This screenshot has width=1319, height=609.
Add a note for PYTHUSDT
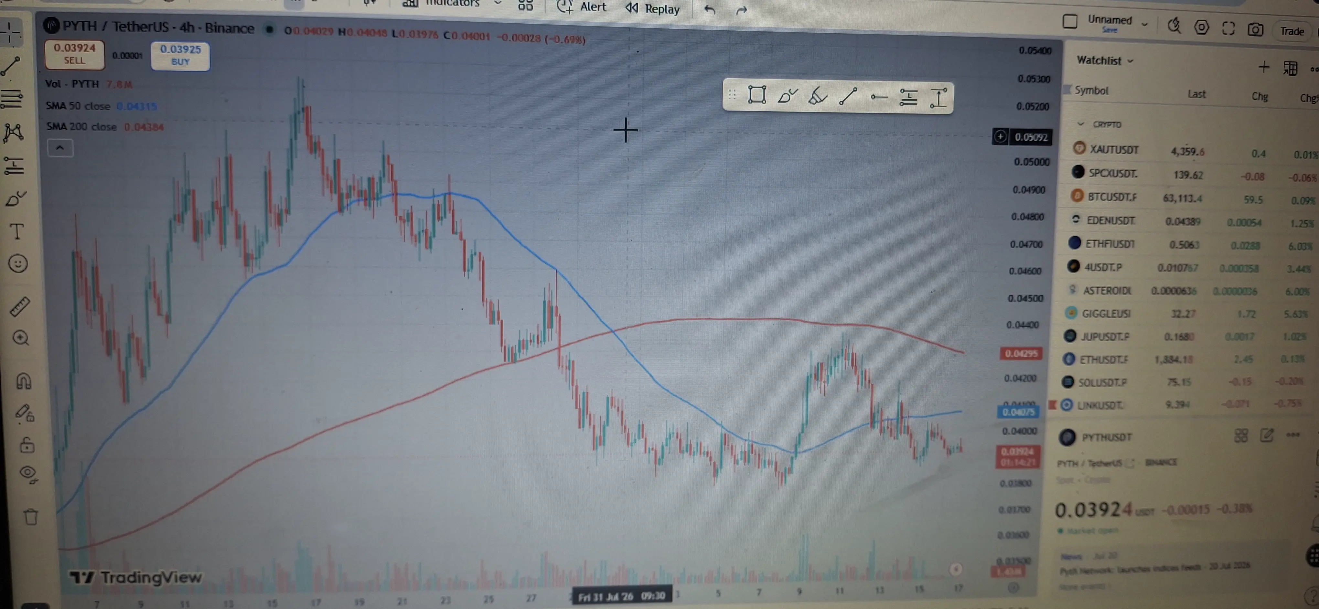1267,435
